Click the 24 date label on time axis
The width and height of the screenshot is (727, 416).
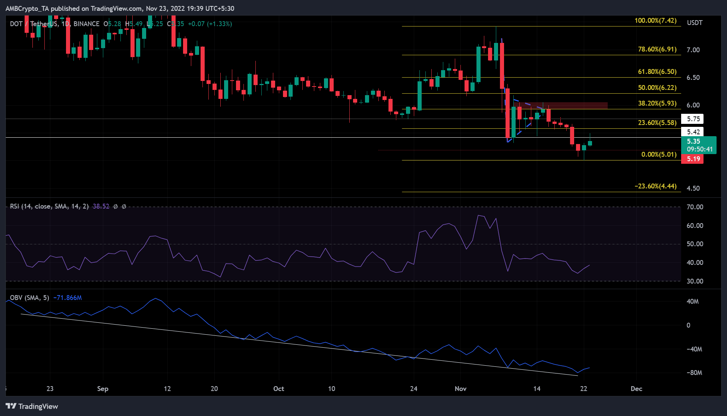(x=414, y=389)
